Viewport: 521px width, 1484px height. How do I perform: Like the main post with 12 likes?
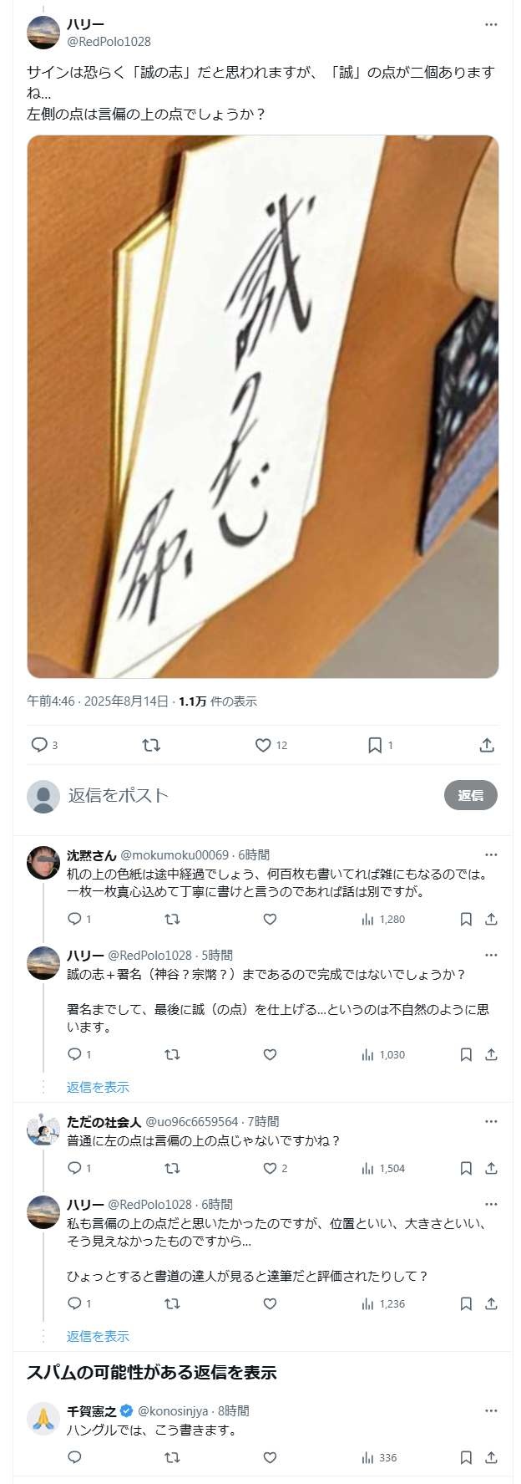[271, 744]
